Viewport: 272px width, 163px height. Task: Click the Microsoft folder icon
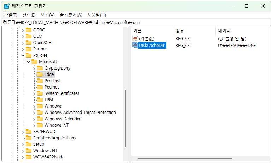(34, 62)
